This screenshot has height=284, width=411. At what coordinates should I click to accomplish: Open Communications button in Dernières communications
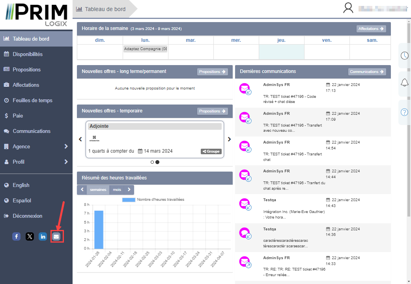pos(367,72)
